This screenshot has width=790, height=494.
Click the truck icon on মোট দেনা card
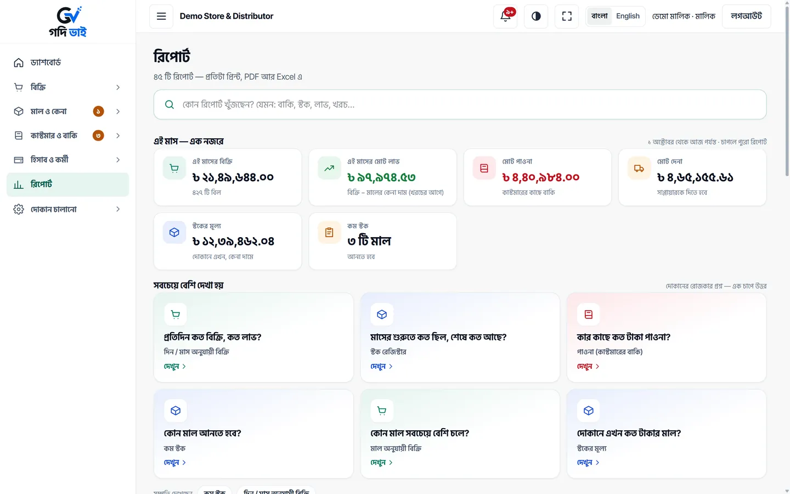tap(639, 169)
